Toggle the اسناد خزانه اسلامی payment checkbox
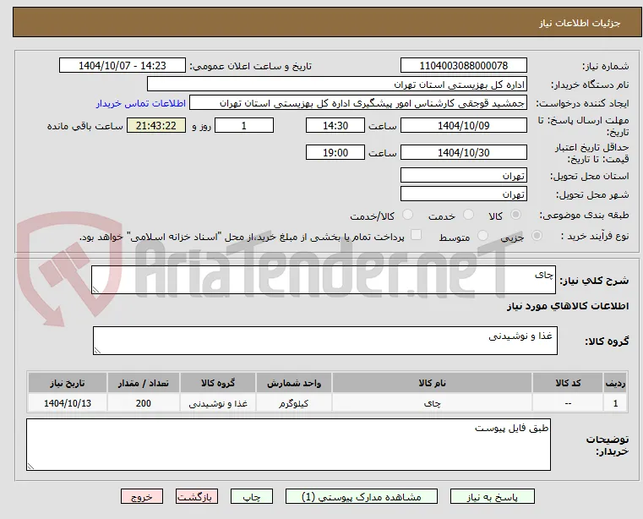 (416, 235)
